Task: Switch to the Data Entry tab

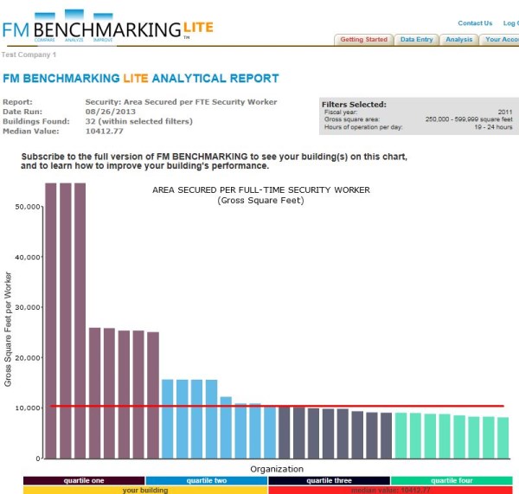Action: coord(416,40)
